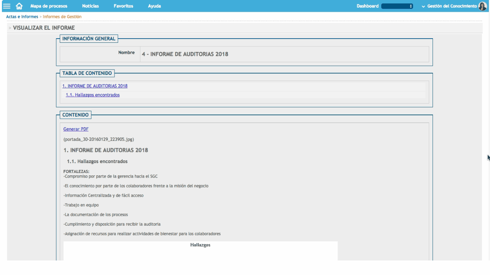
Task: Select Favoritos in the top bar
Action: [123, 6]
